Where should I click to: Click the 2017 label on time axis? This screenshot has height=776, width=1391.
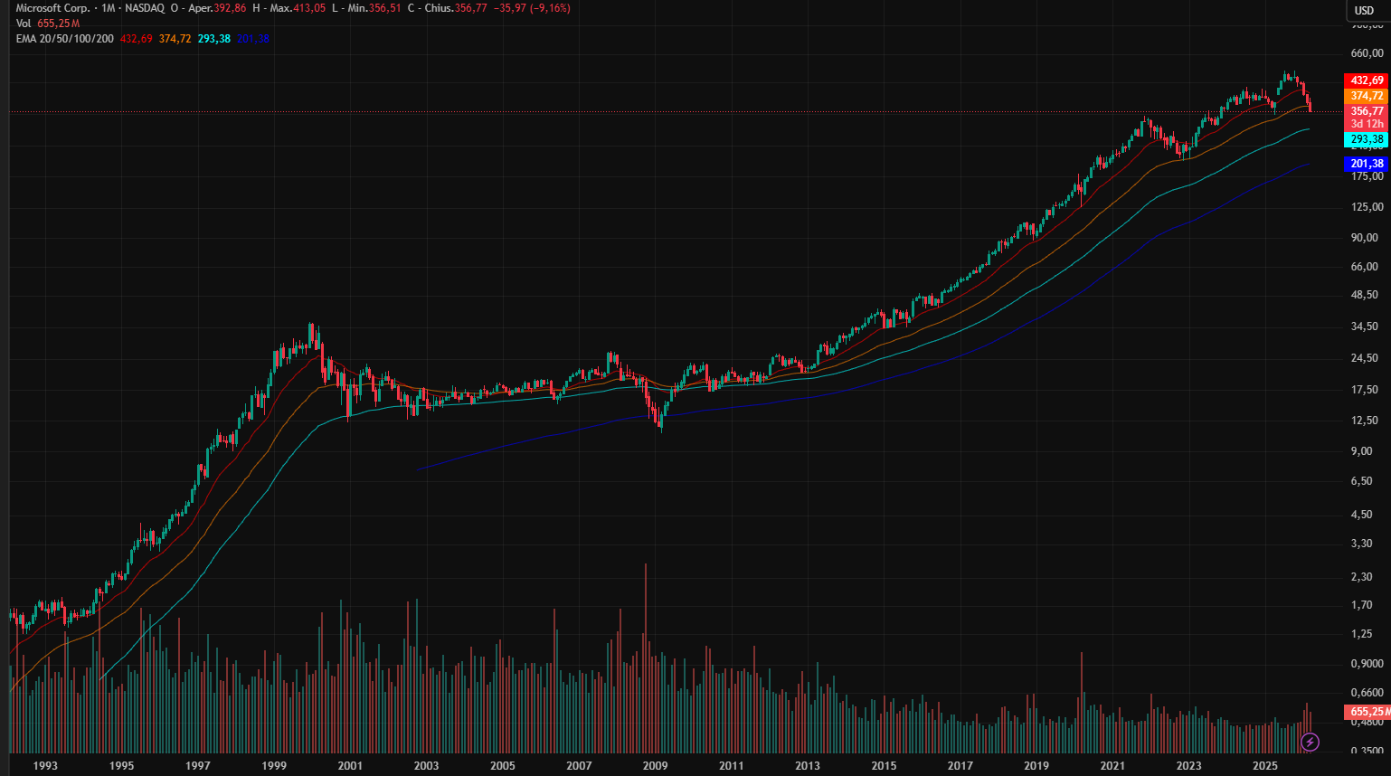click(x=960, y=766)
